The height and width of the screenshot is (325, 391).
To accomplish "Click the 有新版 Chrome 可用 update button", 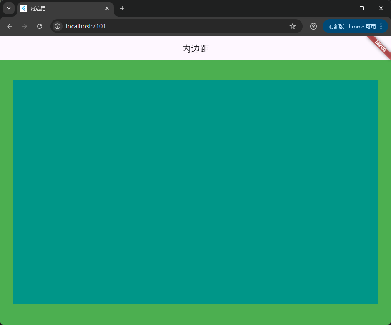I will pos(352,26).
